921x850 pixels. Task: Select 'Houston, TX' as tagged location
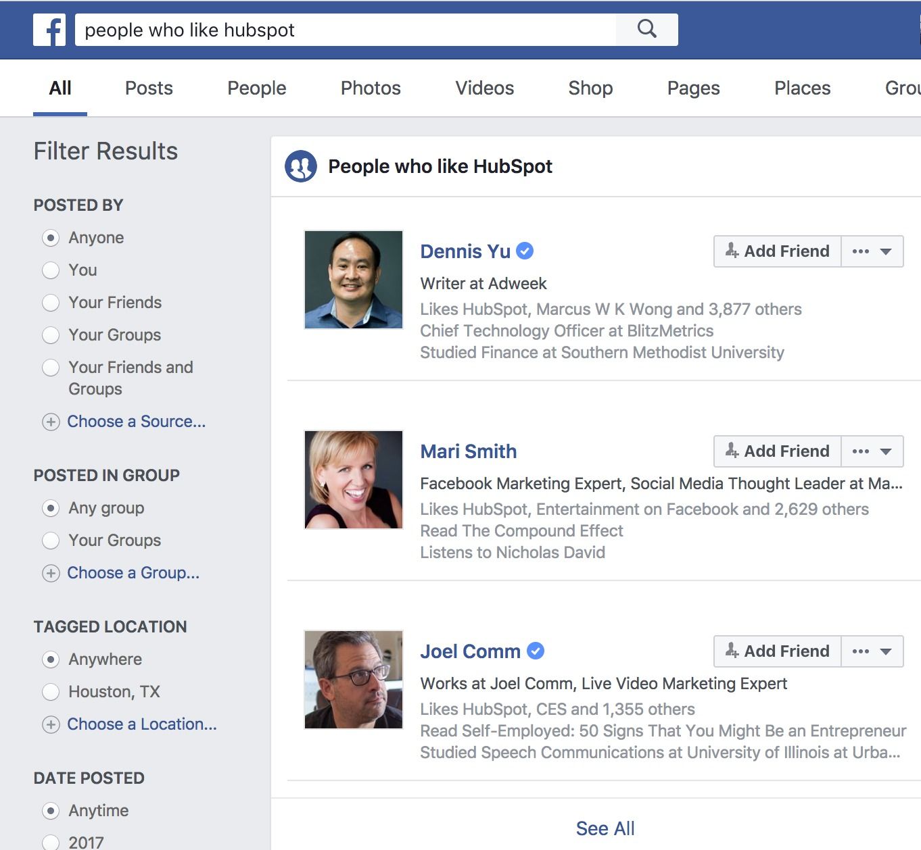click(x=51, y=692)
